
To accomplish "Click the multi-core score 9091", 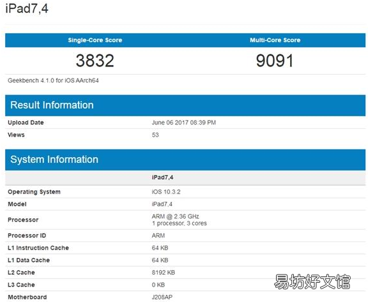I will [275, 61].
